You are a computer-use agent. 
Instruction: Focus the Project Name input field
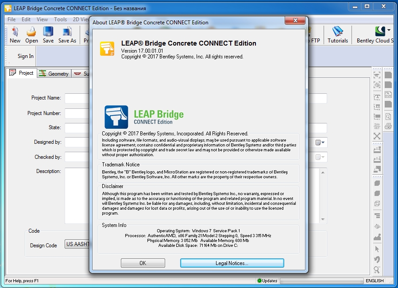click(77, 98)
